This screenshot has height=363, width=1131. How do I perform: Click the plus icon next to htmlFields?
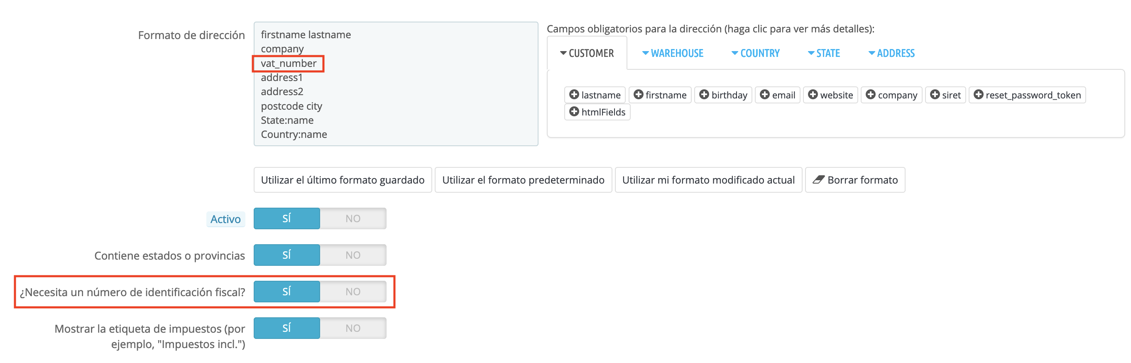[574, 111]
